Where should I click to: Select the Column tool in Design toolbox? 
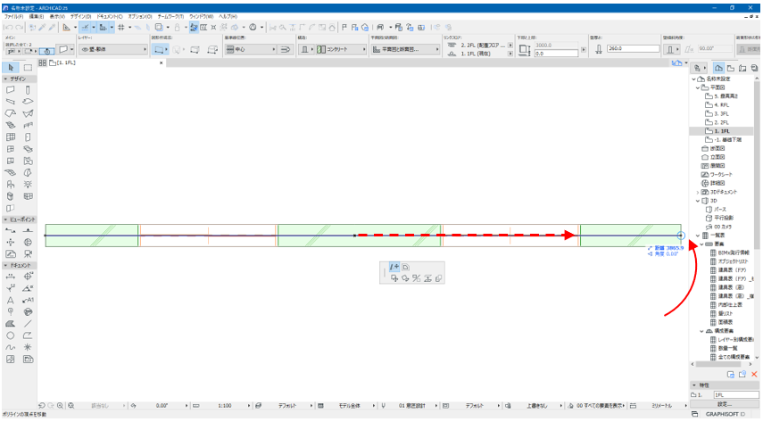tap(28, 90)
